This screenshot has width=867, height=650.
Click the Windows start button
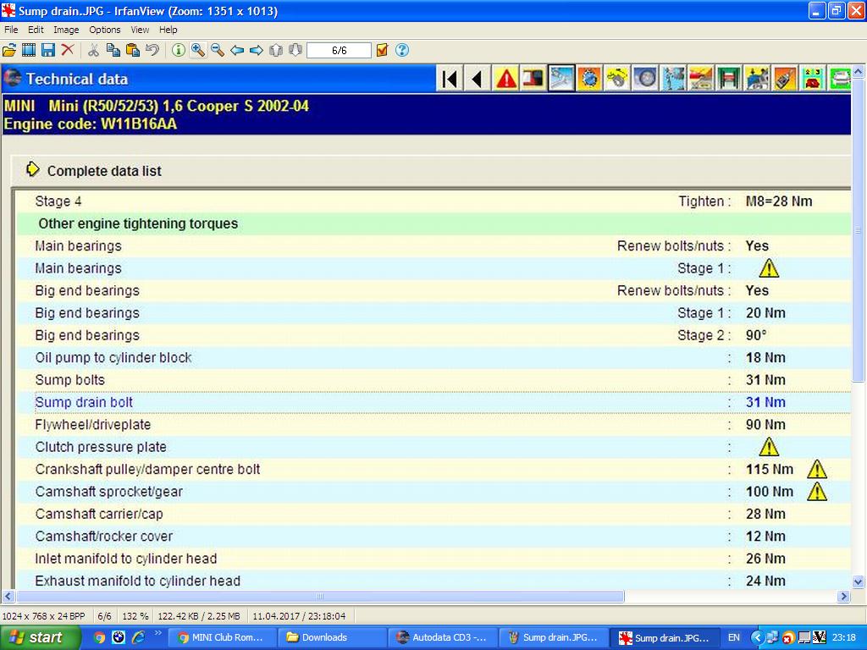click(40, 637)
